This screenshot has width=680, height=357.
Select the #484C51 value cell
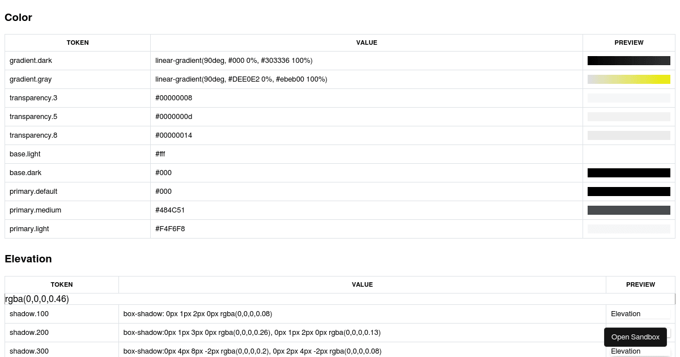(367, 210)
